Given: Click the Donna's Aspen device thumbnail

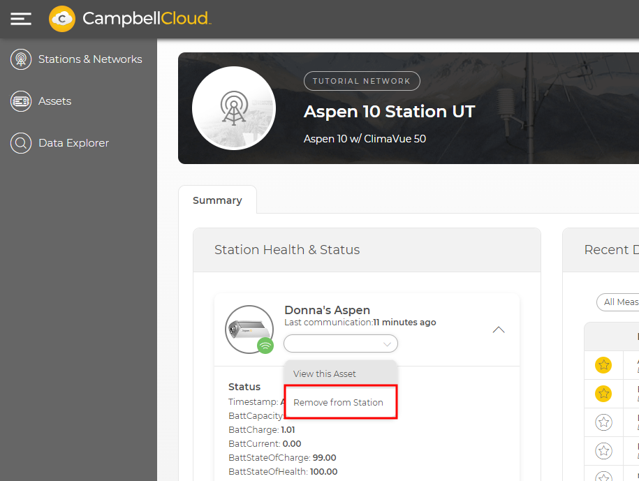Looking at the screenshot, I should click(249, 329).
